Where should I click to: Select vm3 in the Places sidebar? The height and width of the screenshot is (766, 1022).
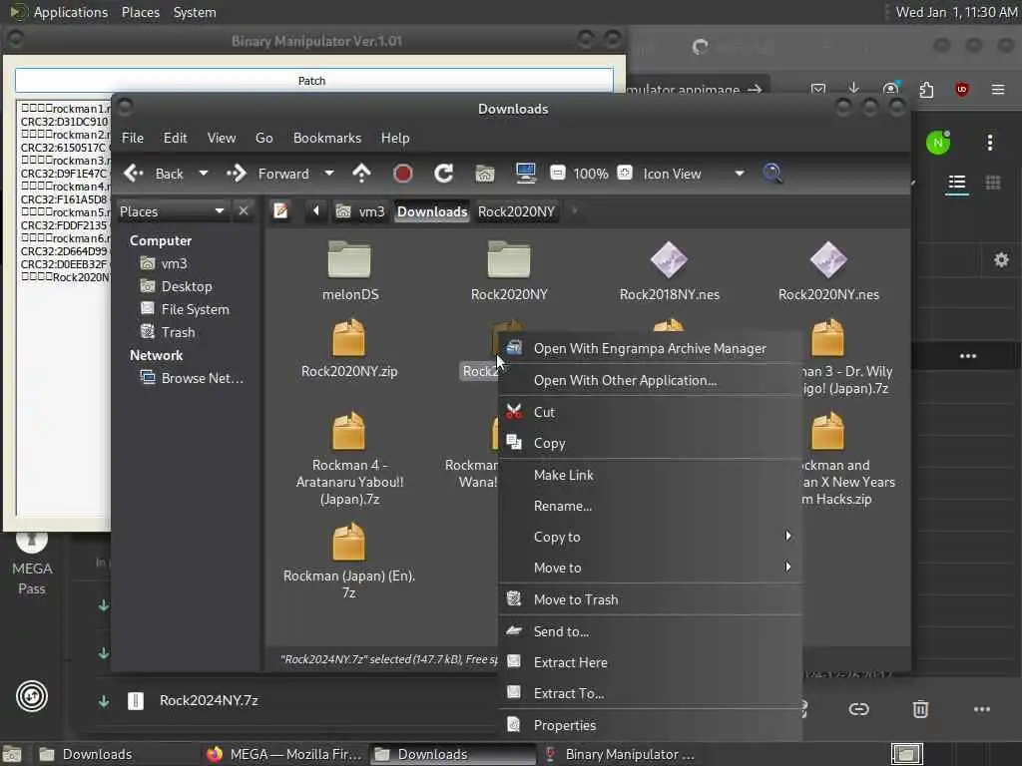pos(165,263)
